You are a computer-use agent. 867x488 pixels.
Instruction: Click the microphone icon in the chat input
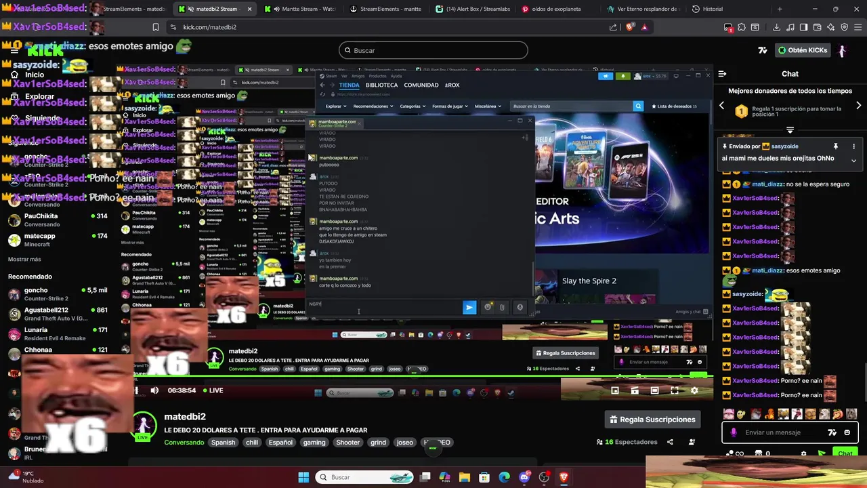pyautogui.click(x=734, y=432)
